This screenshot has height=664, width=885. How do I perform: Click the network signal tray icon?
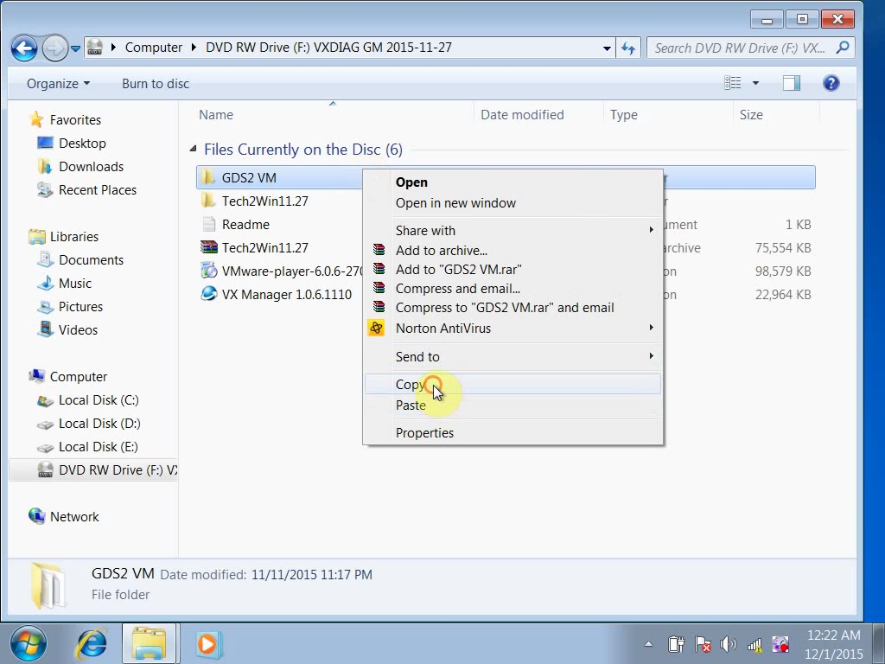pyautogui.click(x=754, y=643)
